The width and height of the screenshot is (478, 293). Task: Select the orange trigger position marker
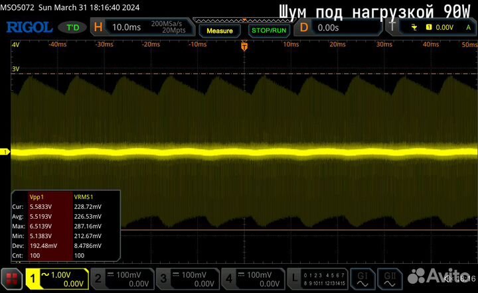(244, 46)
